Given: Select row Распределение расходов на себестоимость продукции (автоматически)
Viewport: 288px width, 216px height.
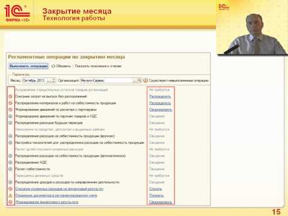Looking at the screenshot, I should point(70,156).
